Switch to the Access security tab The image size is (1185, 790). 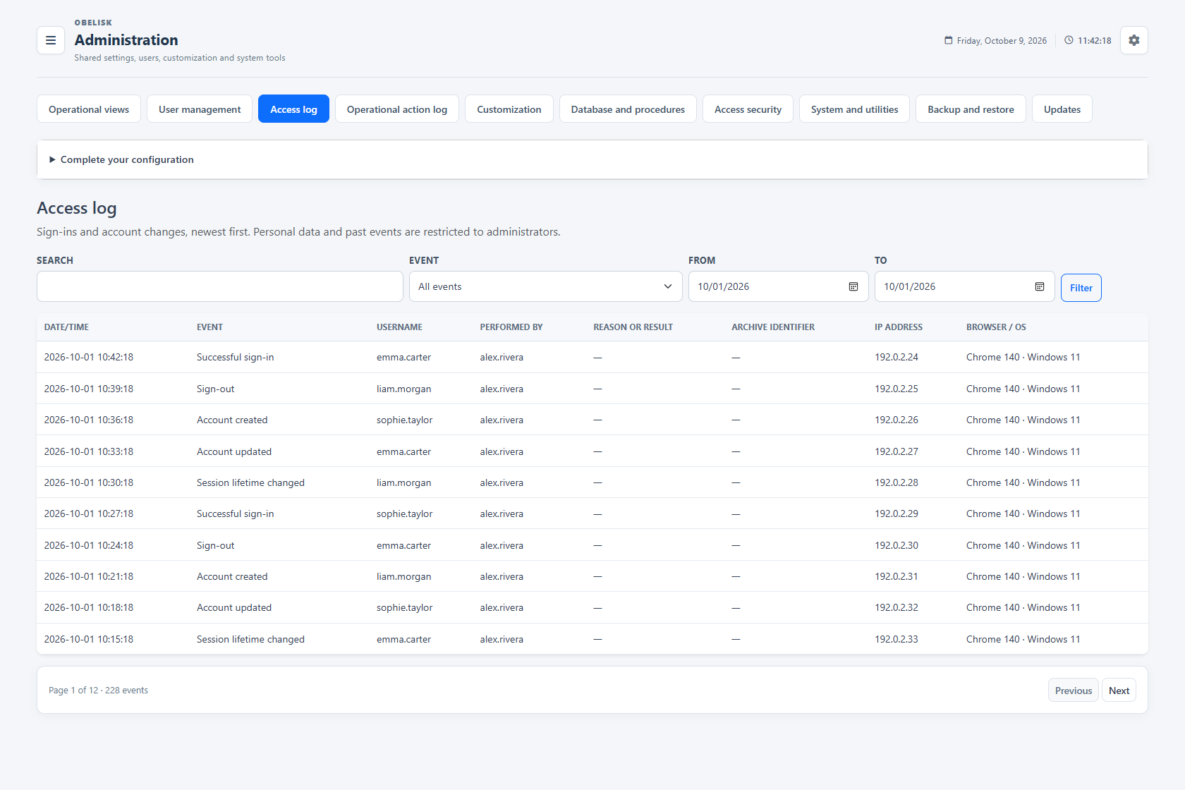(x=748, y=109)
